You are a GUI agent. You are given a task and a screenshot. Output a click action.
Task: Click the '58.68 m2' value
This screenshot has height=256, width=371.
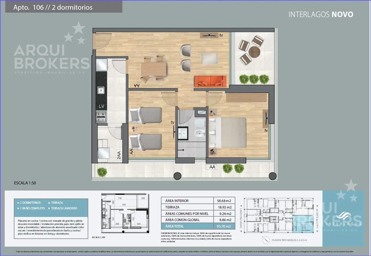(x=224, y=201)
